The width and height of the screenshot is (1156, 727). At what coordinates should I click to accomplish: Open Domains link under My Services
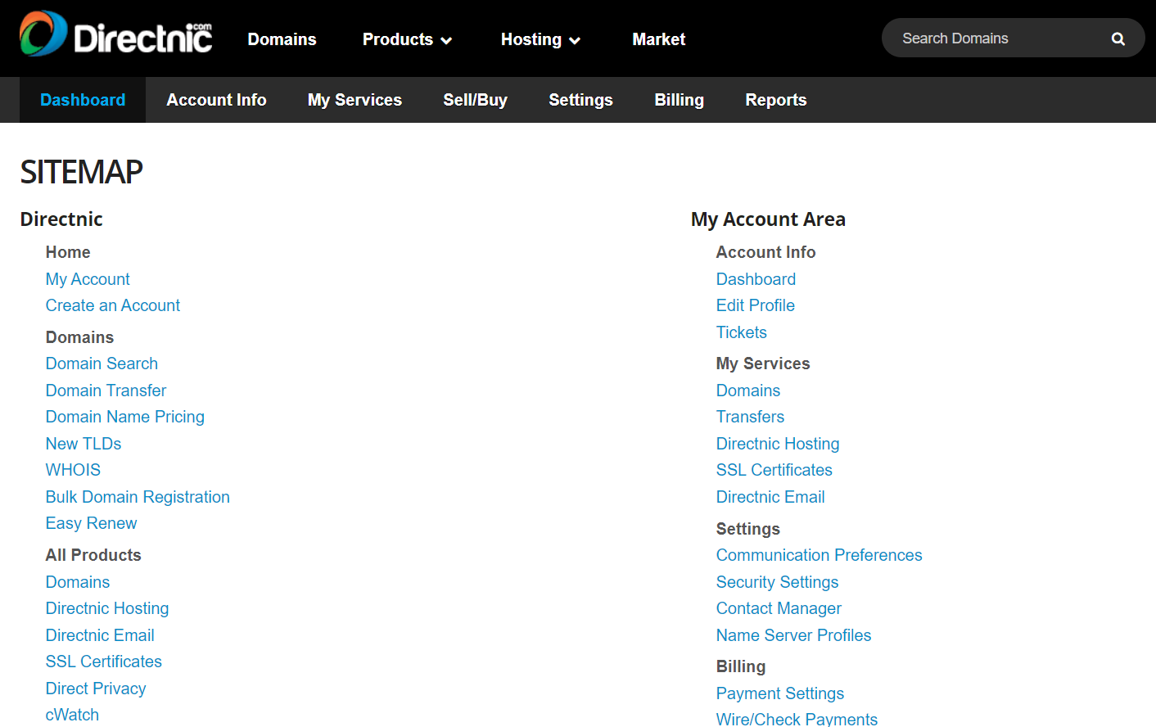[x=748, y=391]
